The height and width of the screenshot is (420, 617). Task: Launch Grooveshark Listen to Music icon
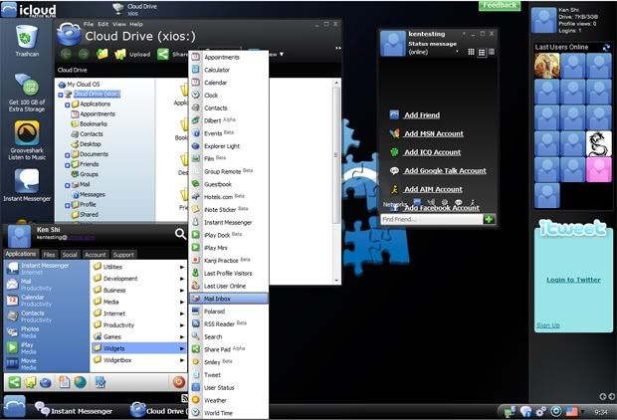(x=27, y=140)
